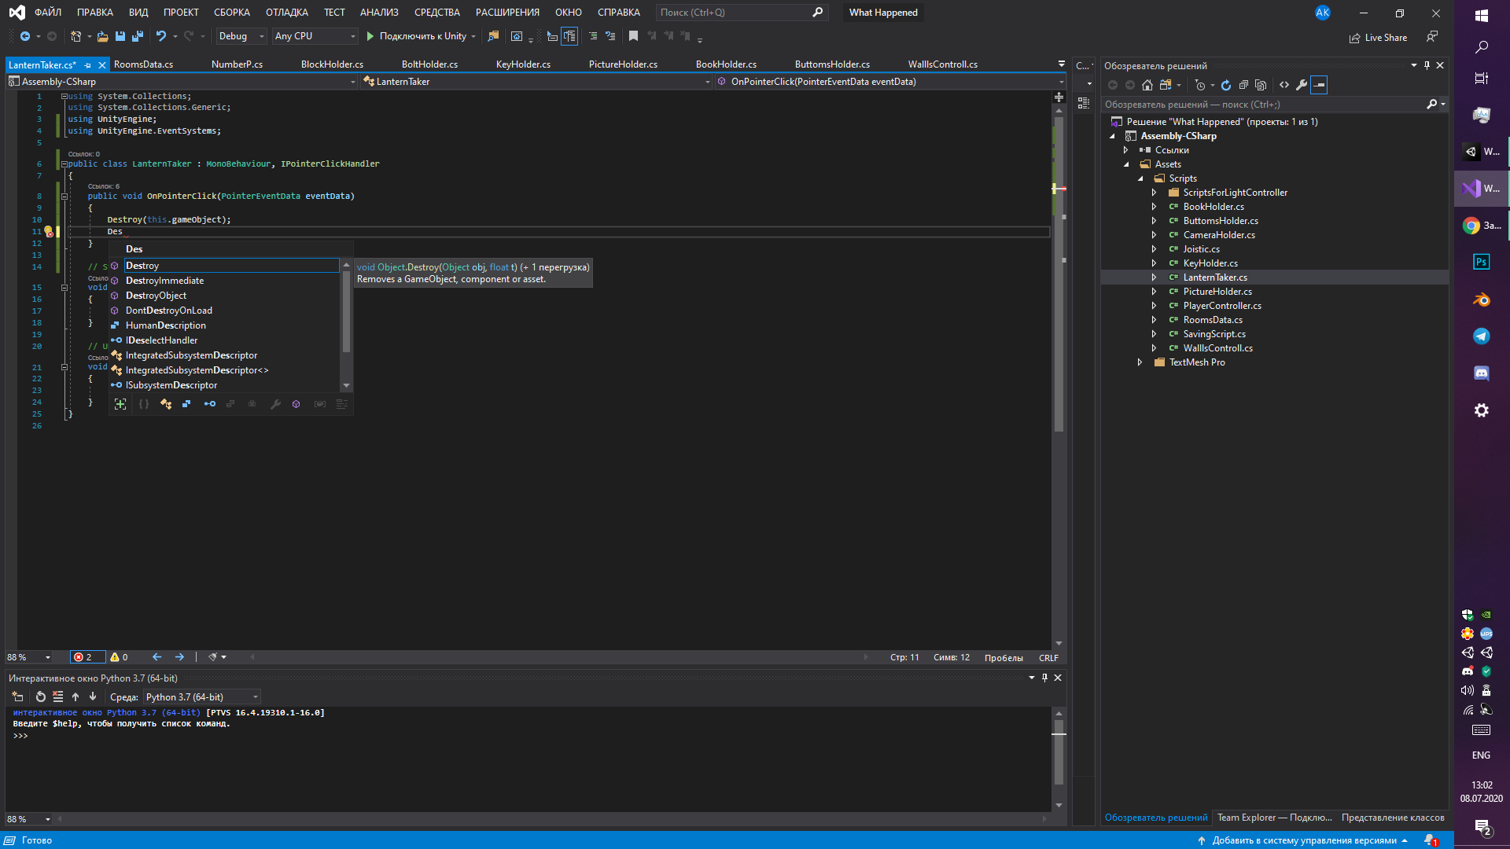Click Pending Changes Filter clock icon
The width and height of the screenshot is (1510, 849).
pos(1199,85)
